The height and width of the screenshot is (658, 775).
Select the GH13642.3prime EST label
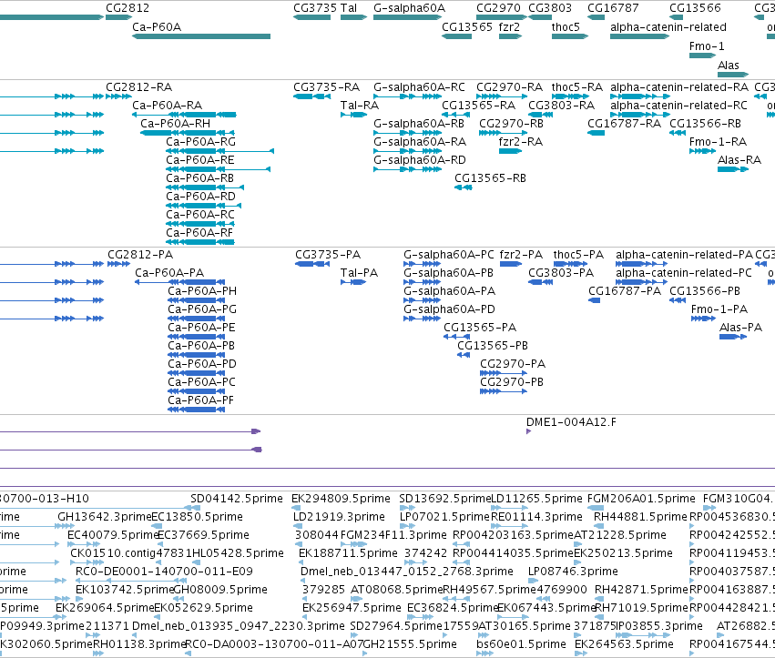pyautogui.click(x=105, y=517)
